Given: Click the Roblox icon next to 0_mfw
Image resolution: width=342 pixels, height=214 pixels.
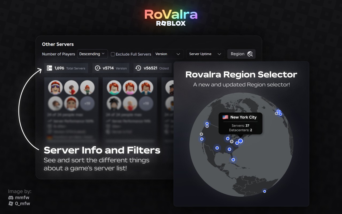Looking at the screenshot, I should 11,204.
